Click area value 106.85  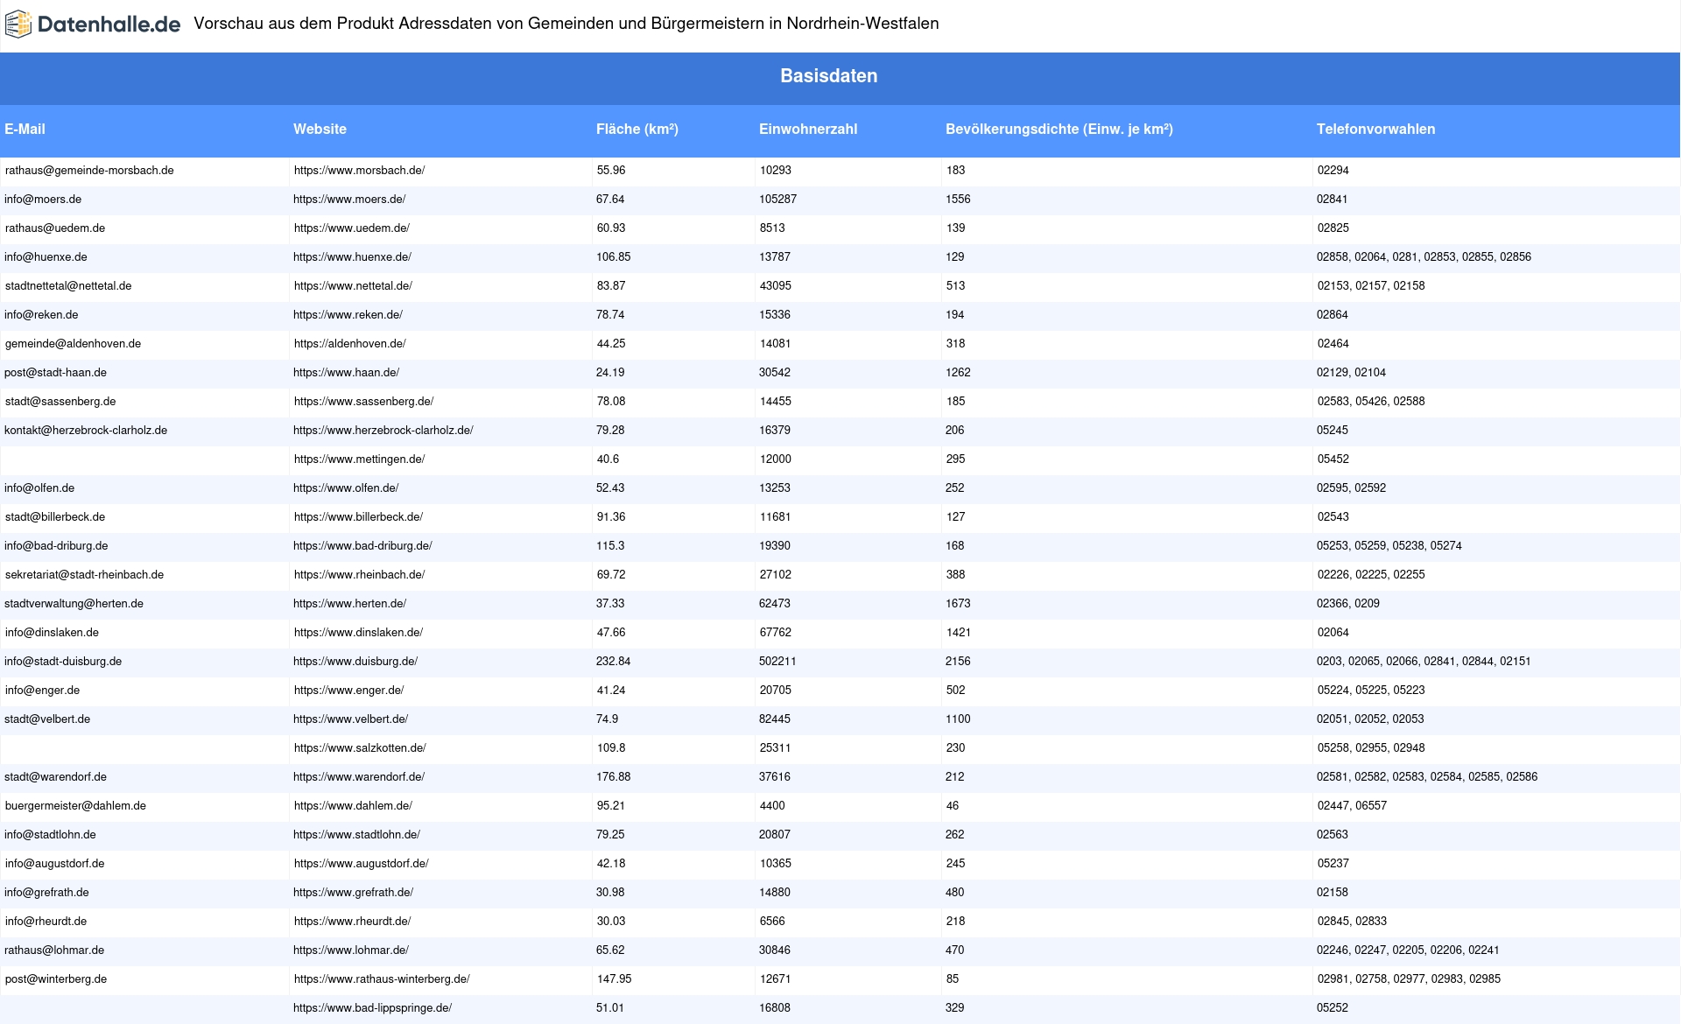(x=613, y=257)
